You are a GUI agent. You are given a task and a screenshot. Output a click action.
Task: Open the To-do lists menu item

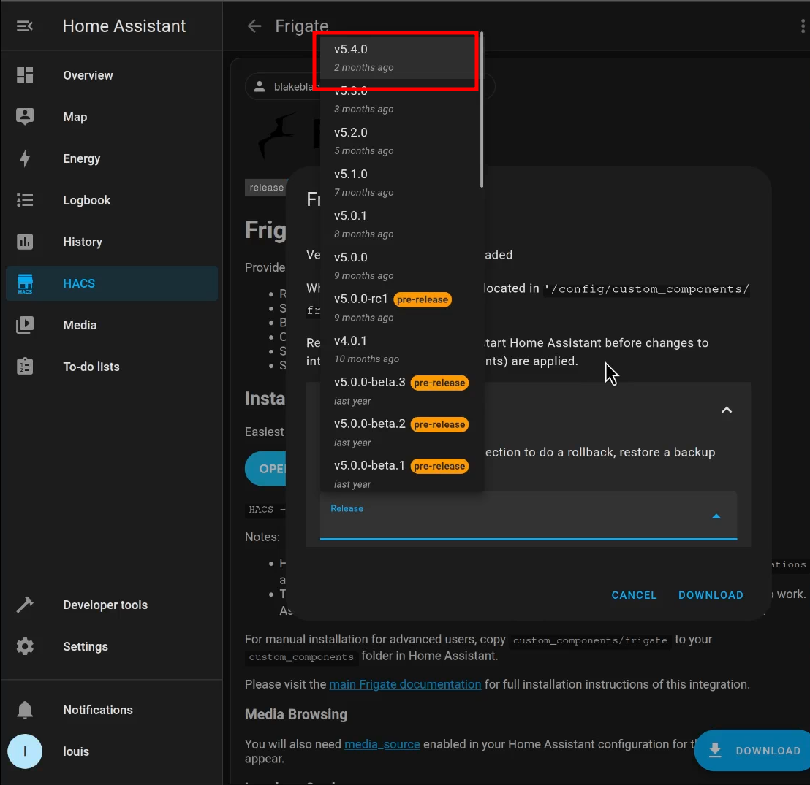(112, 367)
